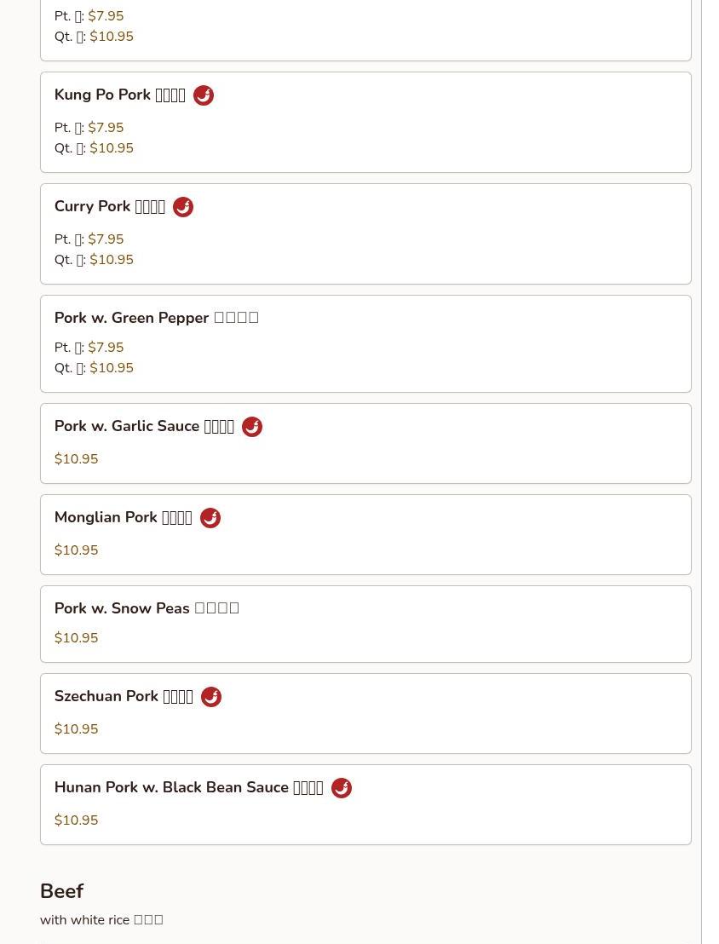Click spicy icon on Pork w. Garlic Sauce
Screen dimensions: 719x944
(x=252, y=427)
